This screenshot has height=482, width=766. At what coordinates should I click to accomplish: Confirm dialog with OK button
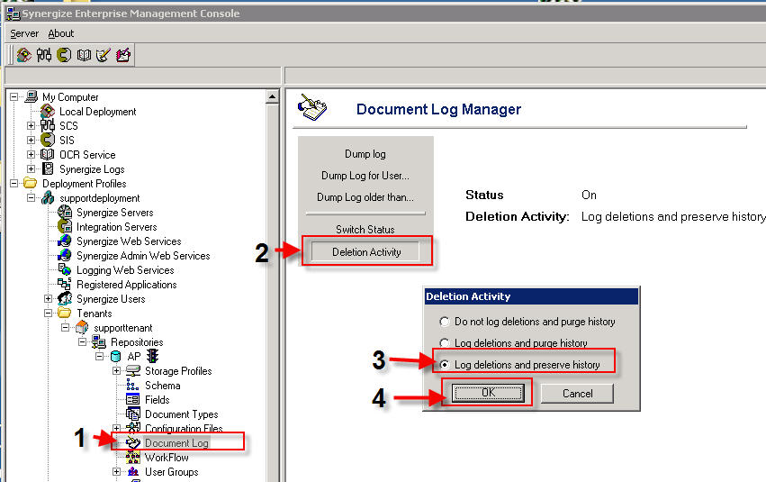488,393
